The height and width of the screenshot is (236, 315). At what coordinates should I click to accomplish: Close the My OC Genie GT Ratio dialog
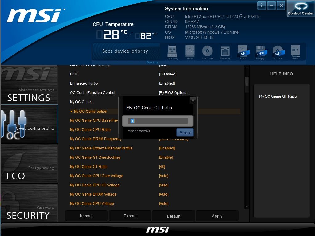click(193, 100)
